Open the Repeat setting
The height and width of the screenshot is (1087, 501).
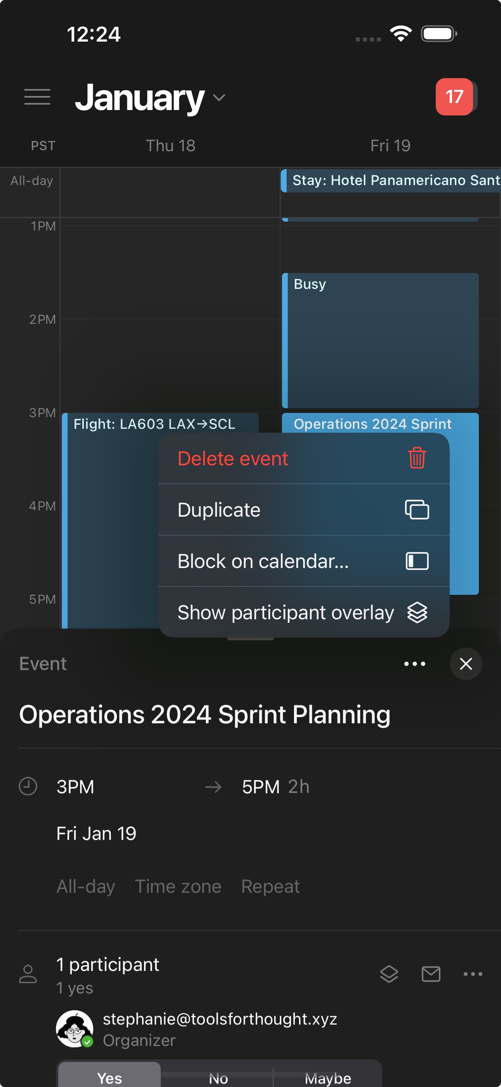(270, 886)
